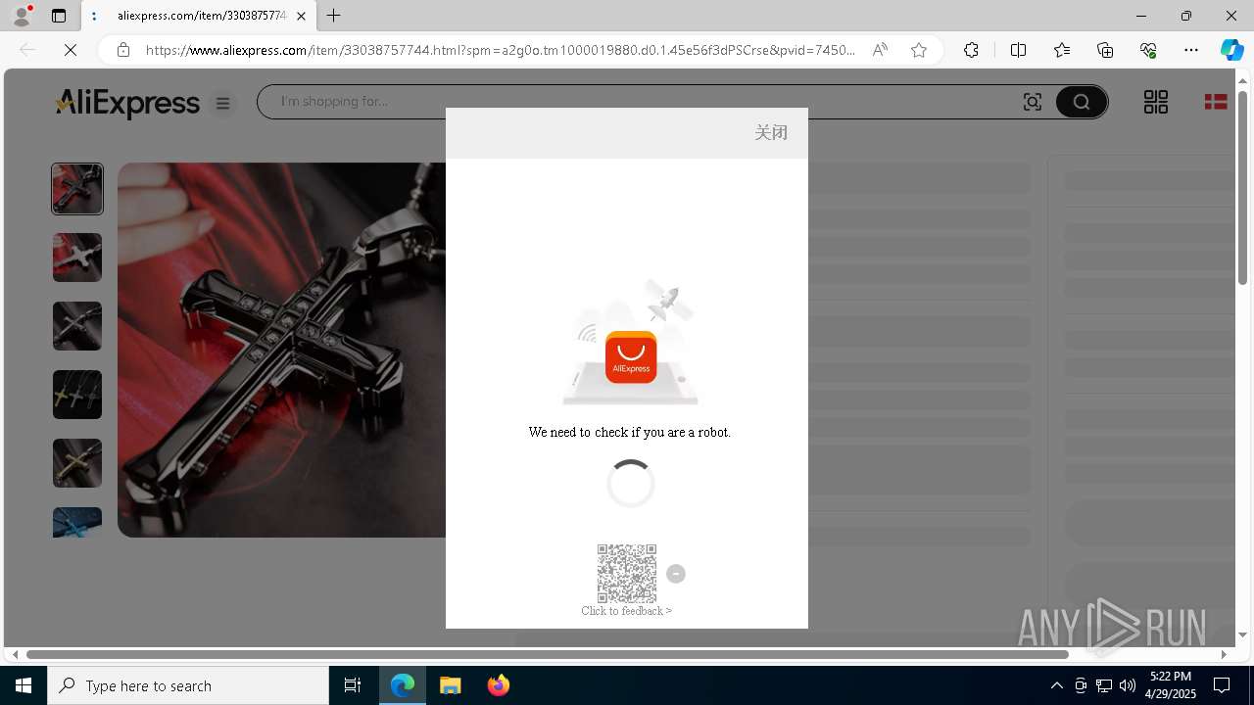Open the browser profile icon
Viewport: 1254px width, 705px height.
pyautogui.click(x=22, y=16)
